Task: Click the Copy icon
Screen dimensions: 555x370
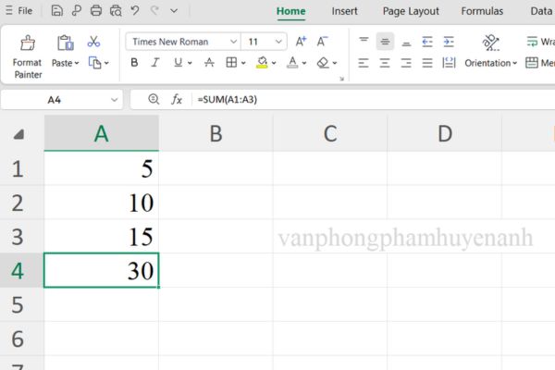Action: point(94,63)
